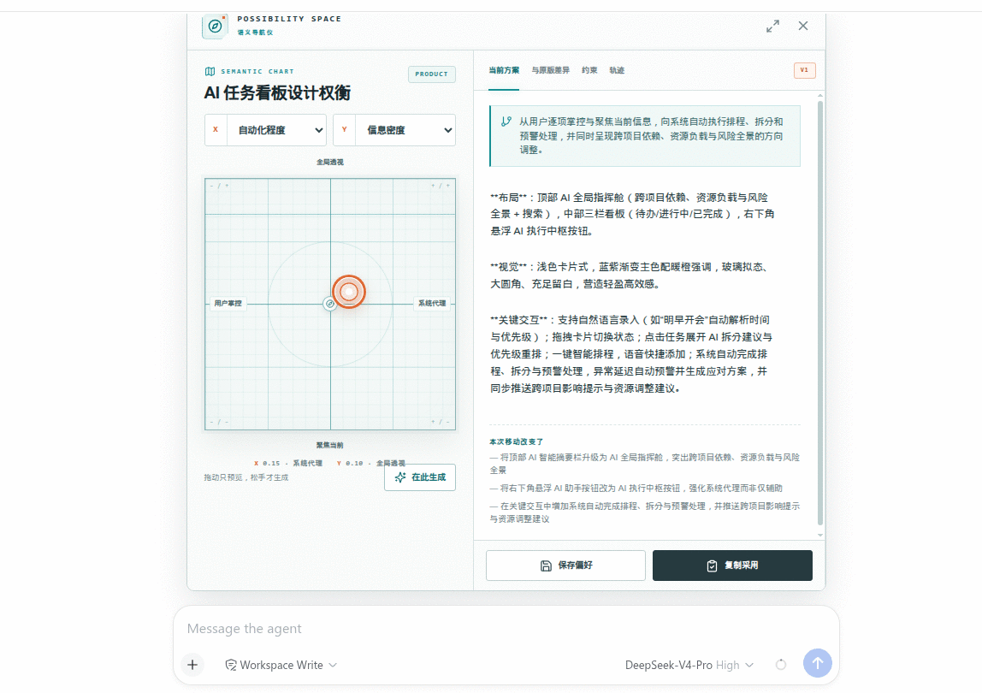Click the 系统代理 axis label on chart

pos(432,303)
